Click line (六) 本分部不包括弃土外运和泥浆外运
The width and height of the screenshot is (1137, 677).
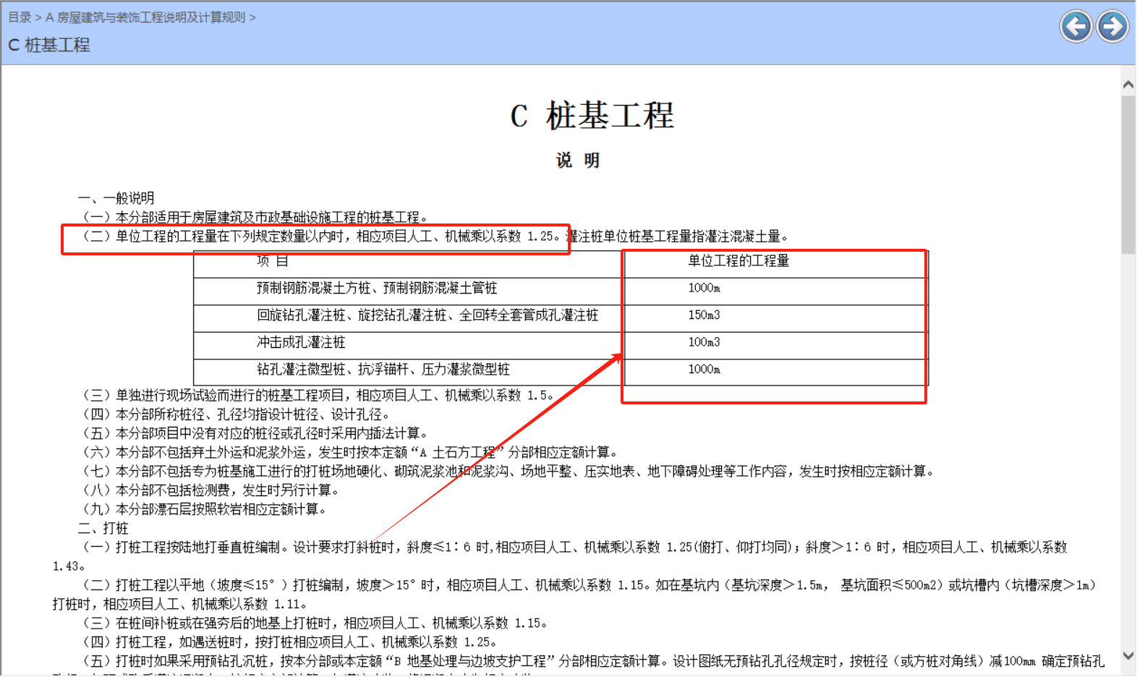coord(351,452)
